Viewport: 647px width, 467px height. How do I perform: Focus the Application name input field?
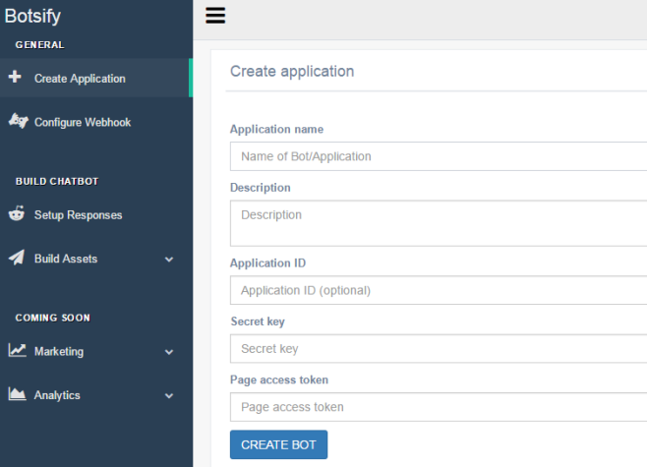438,156
